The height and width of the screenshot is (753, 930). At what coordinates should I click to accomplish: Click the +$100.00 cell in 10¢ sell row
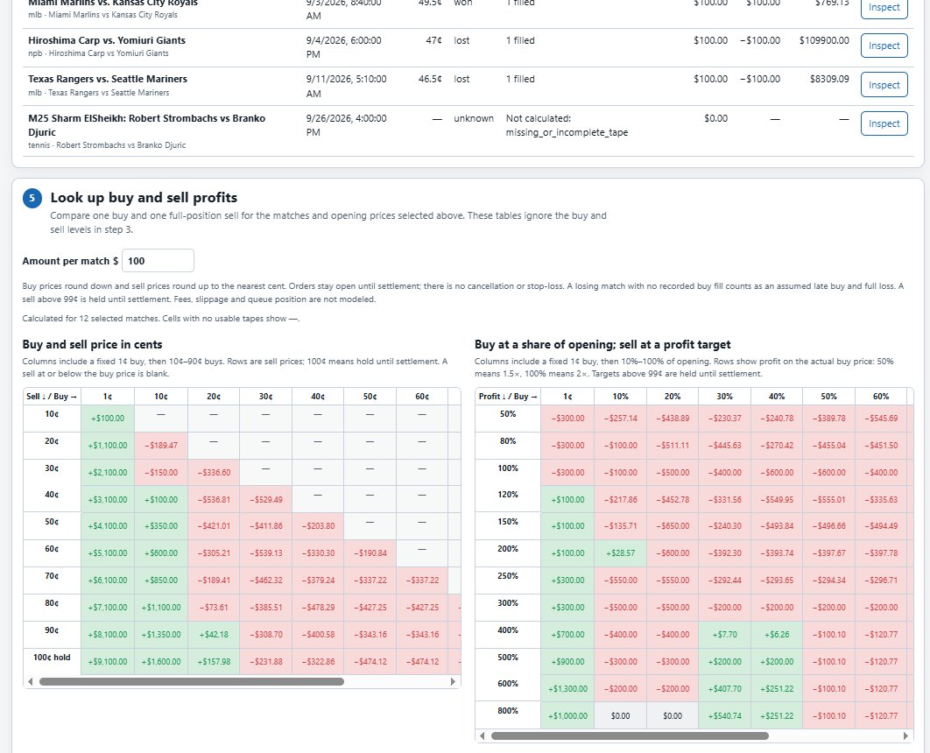(x=108, y=418)
